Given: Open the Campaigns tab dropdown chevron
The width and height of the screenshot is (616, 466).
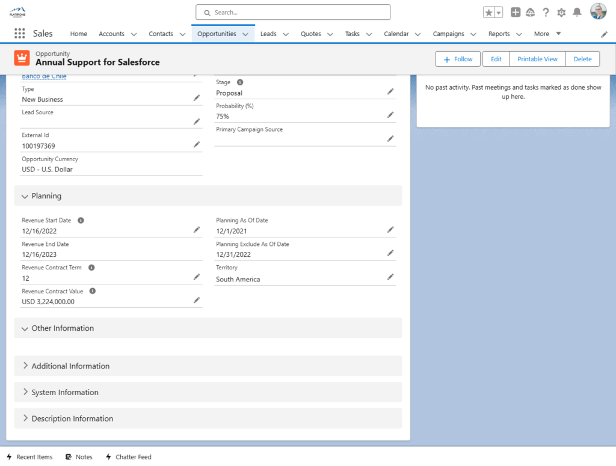Looking at the screenshot, I should [473, 34].
